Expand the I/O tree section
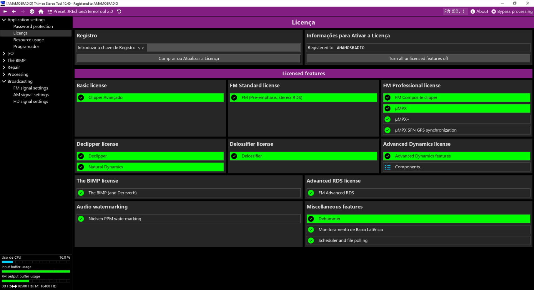 click(x=4, y=54)
